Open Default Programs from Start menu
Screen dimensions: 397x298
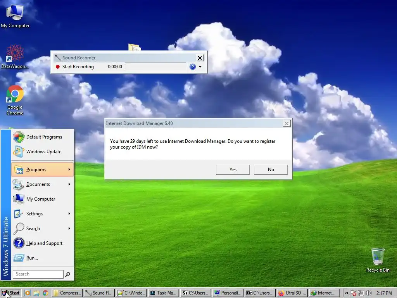click(43, 137)
